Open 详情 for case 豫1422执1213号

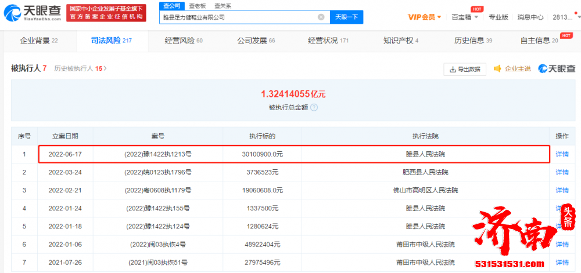(562, 154)
